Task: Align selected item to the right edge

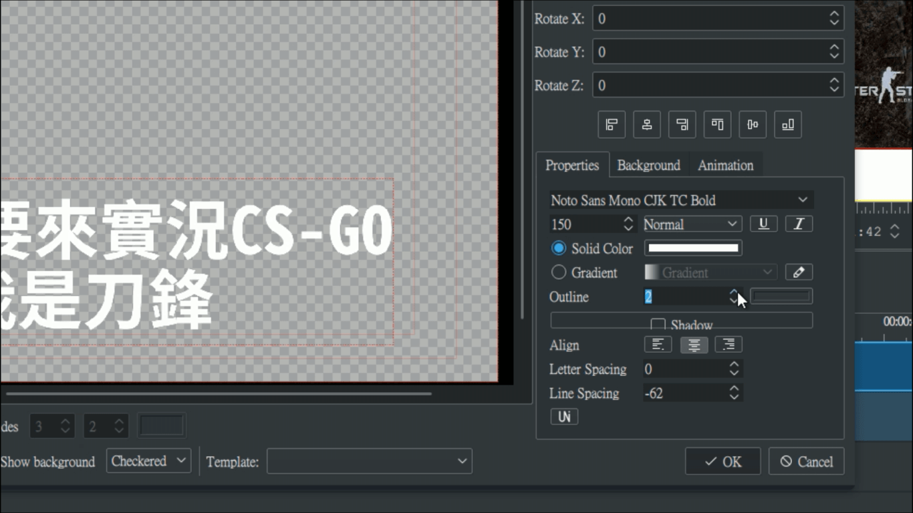Action: [x=682, y=125]
